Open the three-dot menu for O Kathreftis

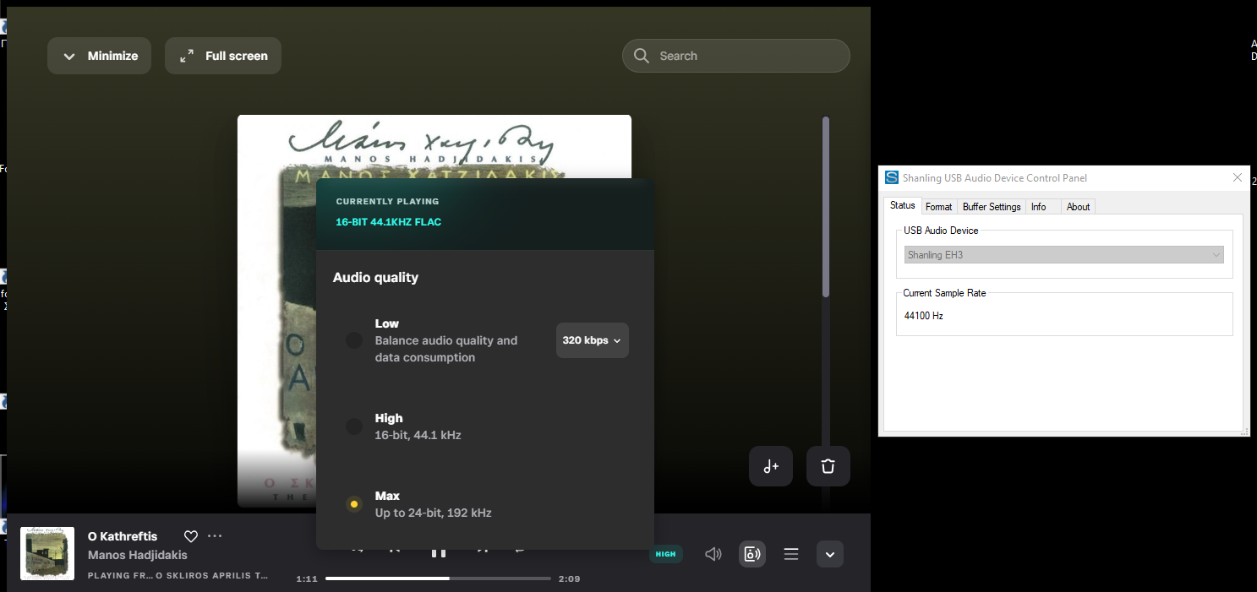click(x=215, y=536)
